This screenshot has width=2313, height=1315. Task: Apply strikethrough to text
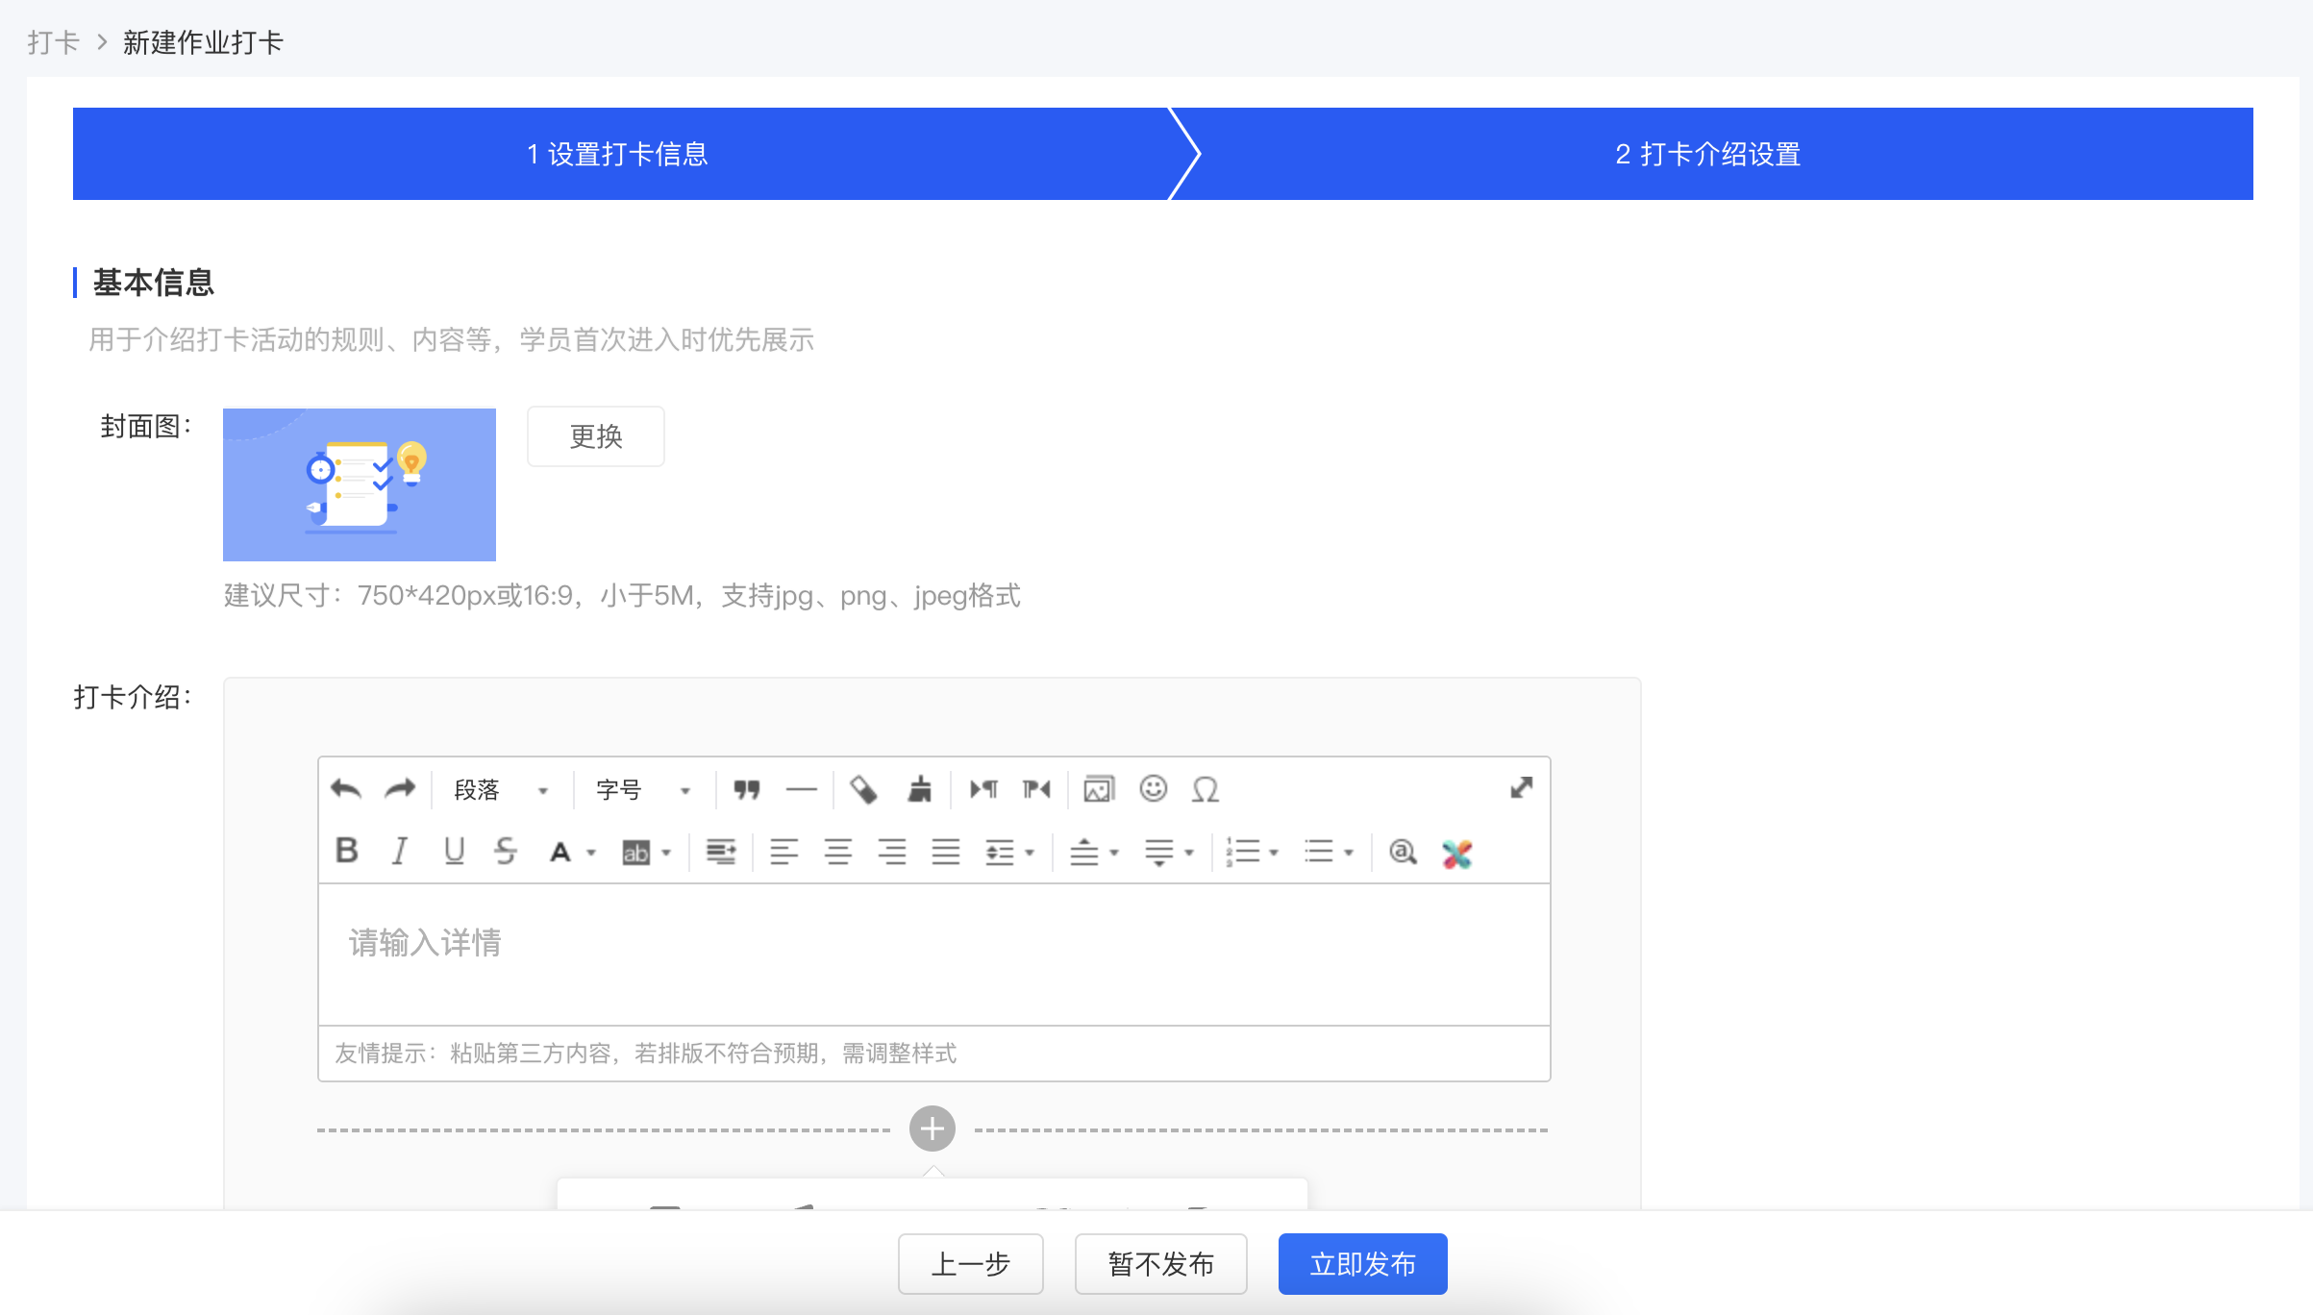[x=506, y=851]
